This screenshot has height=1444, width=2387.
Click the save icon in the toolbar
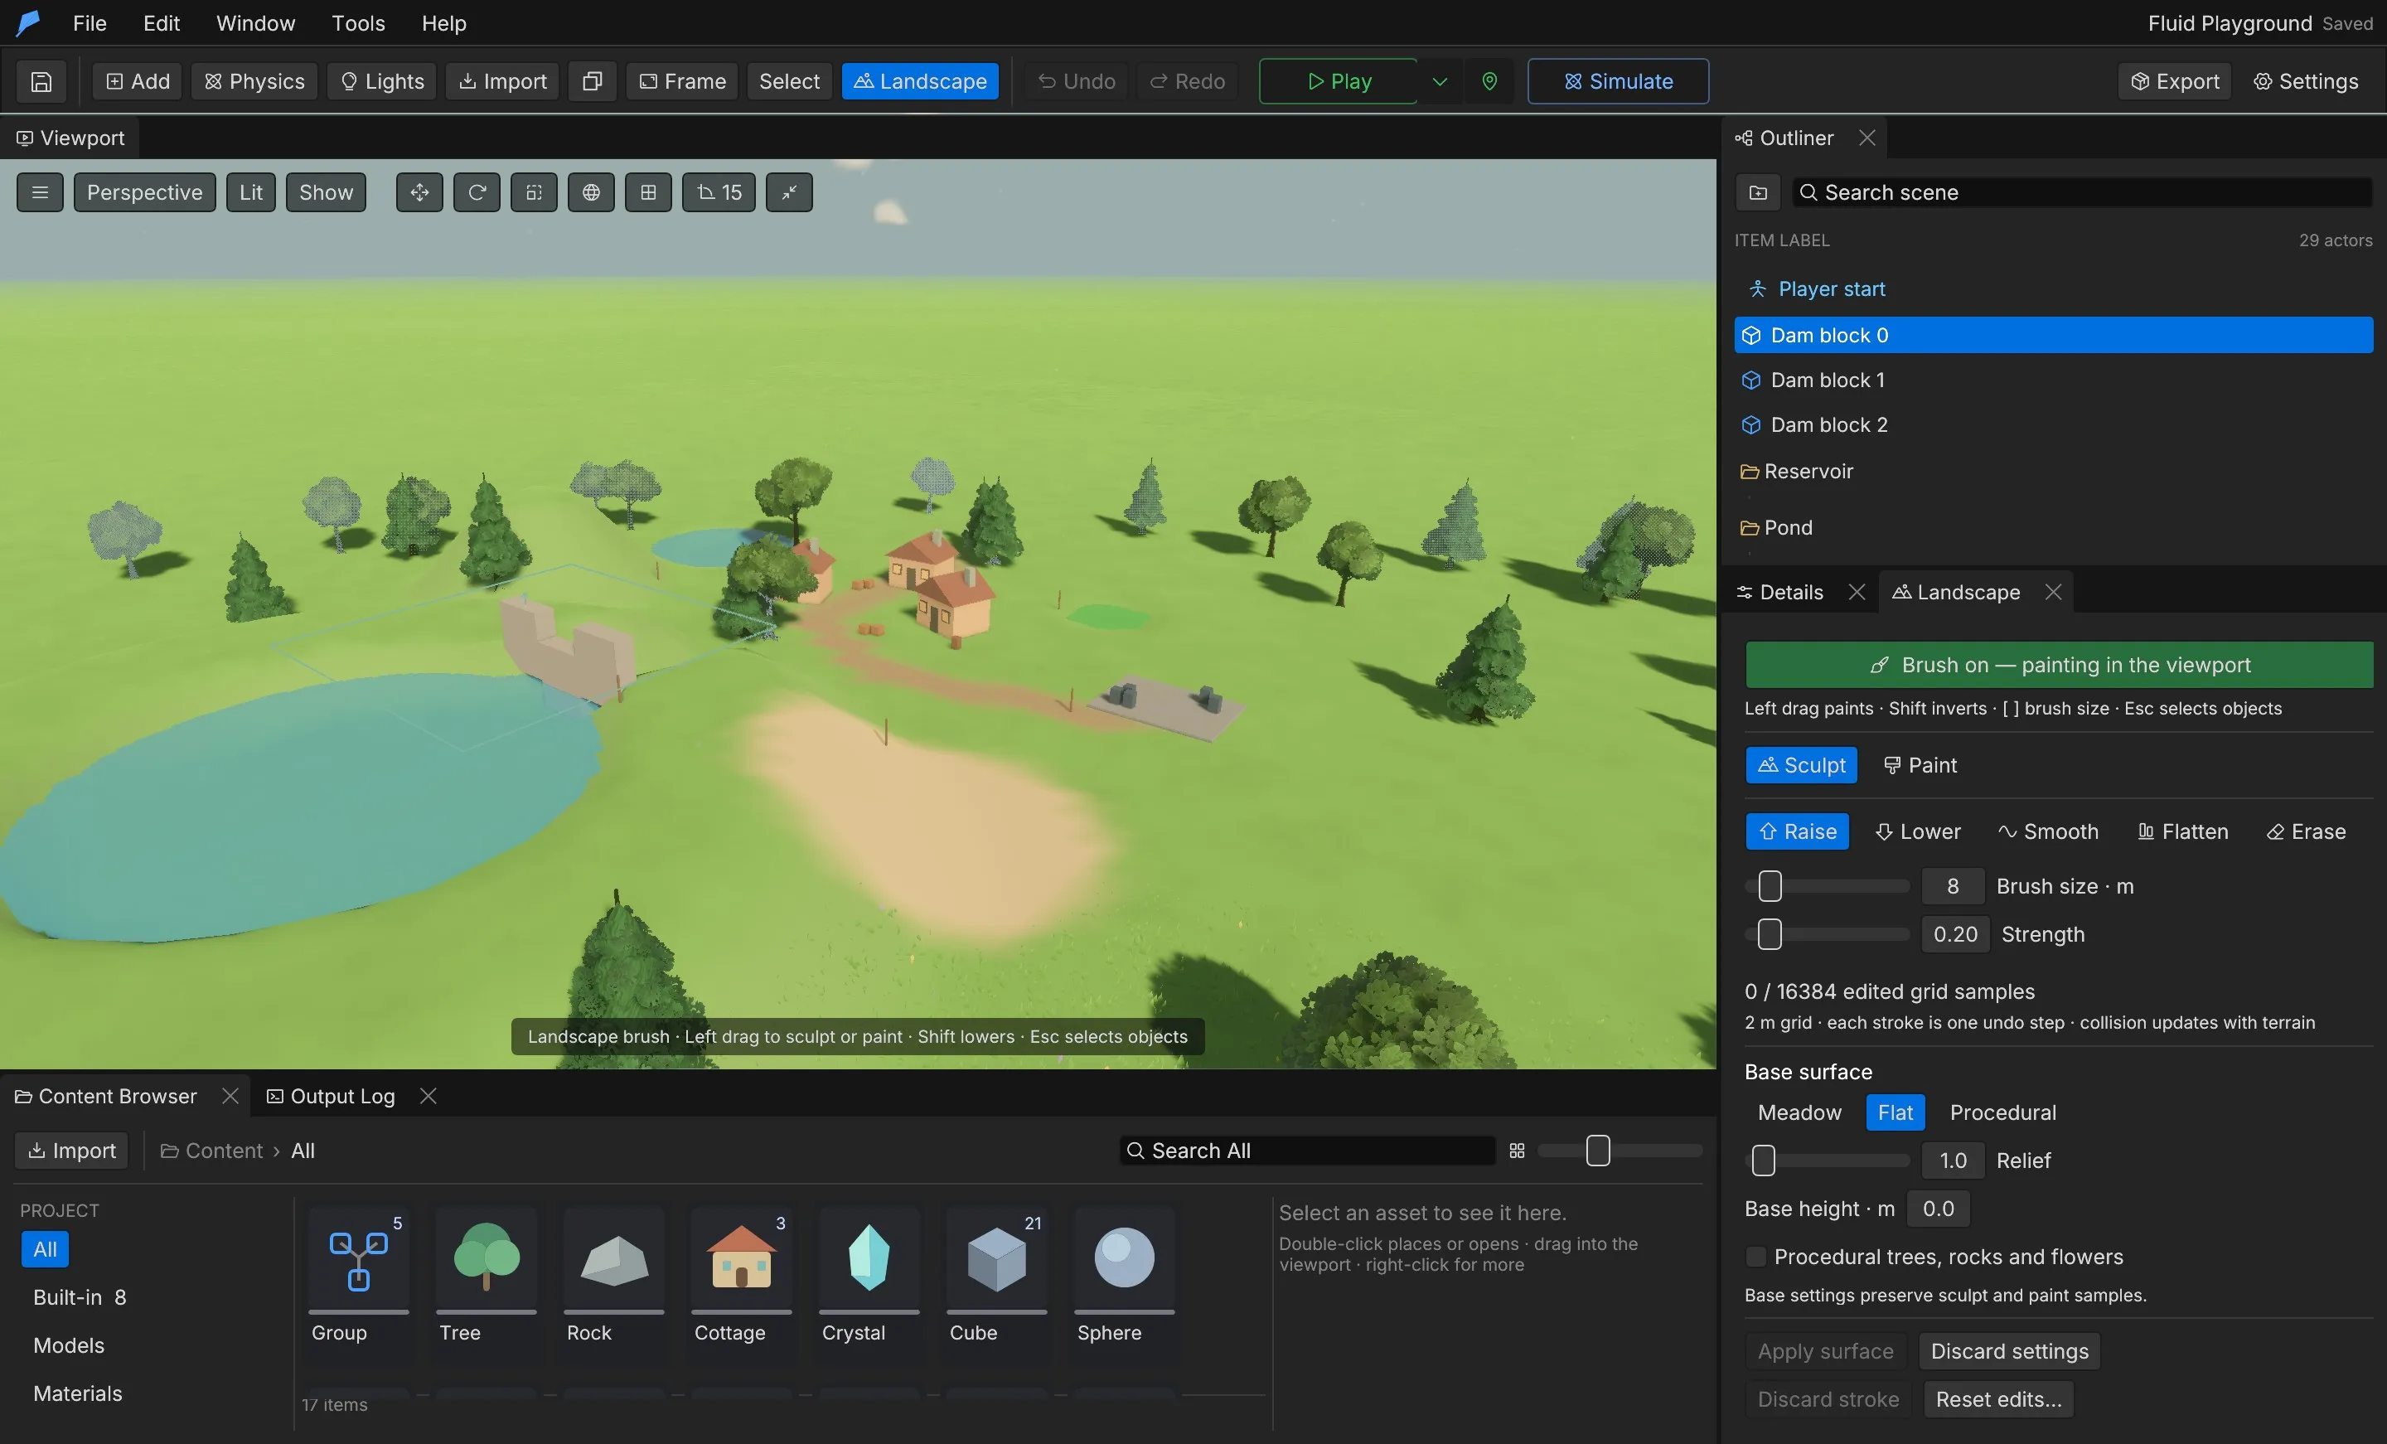tap(41, 81)
